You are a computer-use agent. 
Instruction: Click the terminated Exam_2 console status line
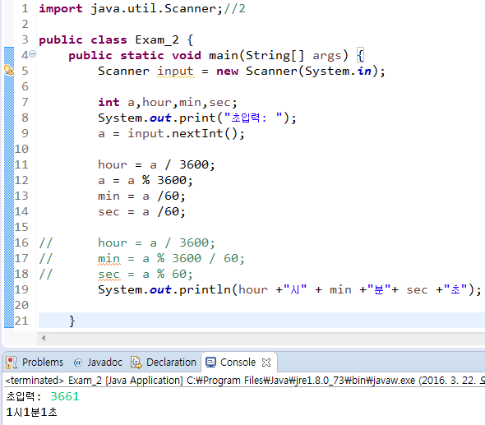[245, 380]
